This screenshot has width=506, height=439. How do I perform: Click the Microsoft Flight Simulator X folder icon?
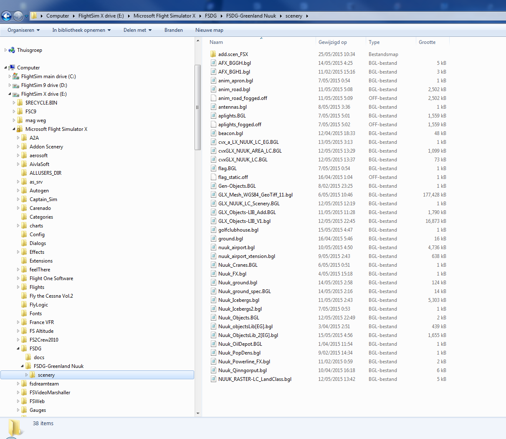pyautogui.click(x=20, y=129)
